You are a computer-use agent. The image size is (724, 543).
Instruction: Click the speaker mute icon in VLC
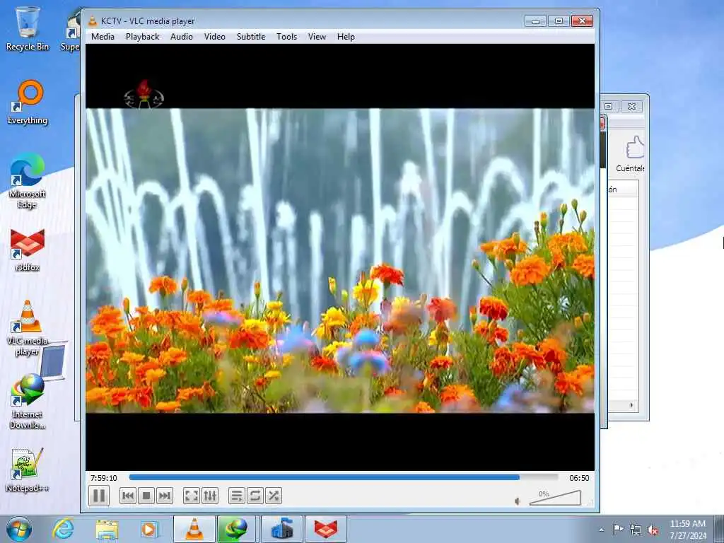[x=518, y=501]
